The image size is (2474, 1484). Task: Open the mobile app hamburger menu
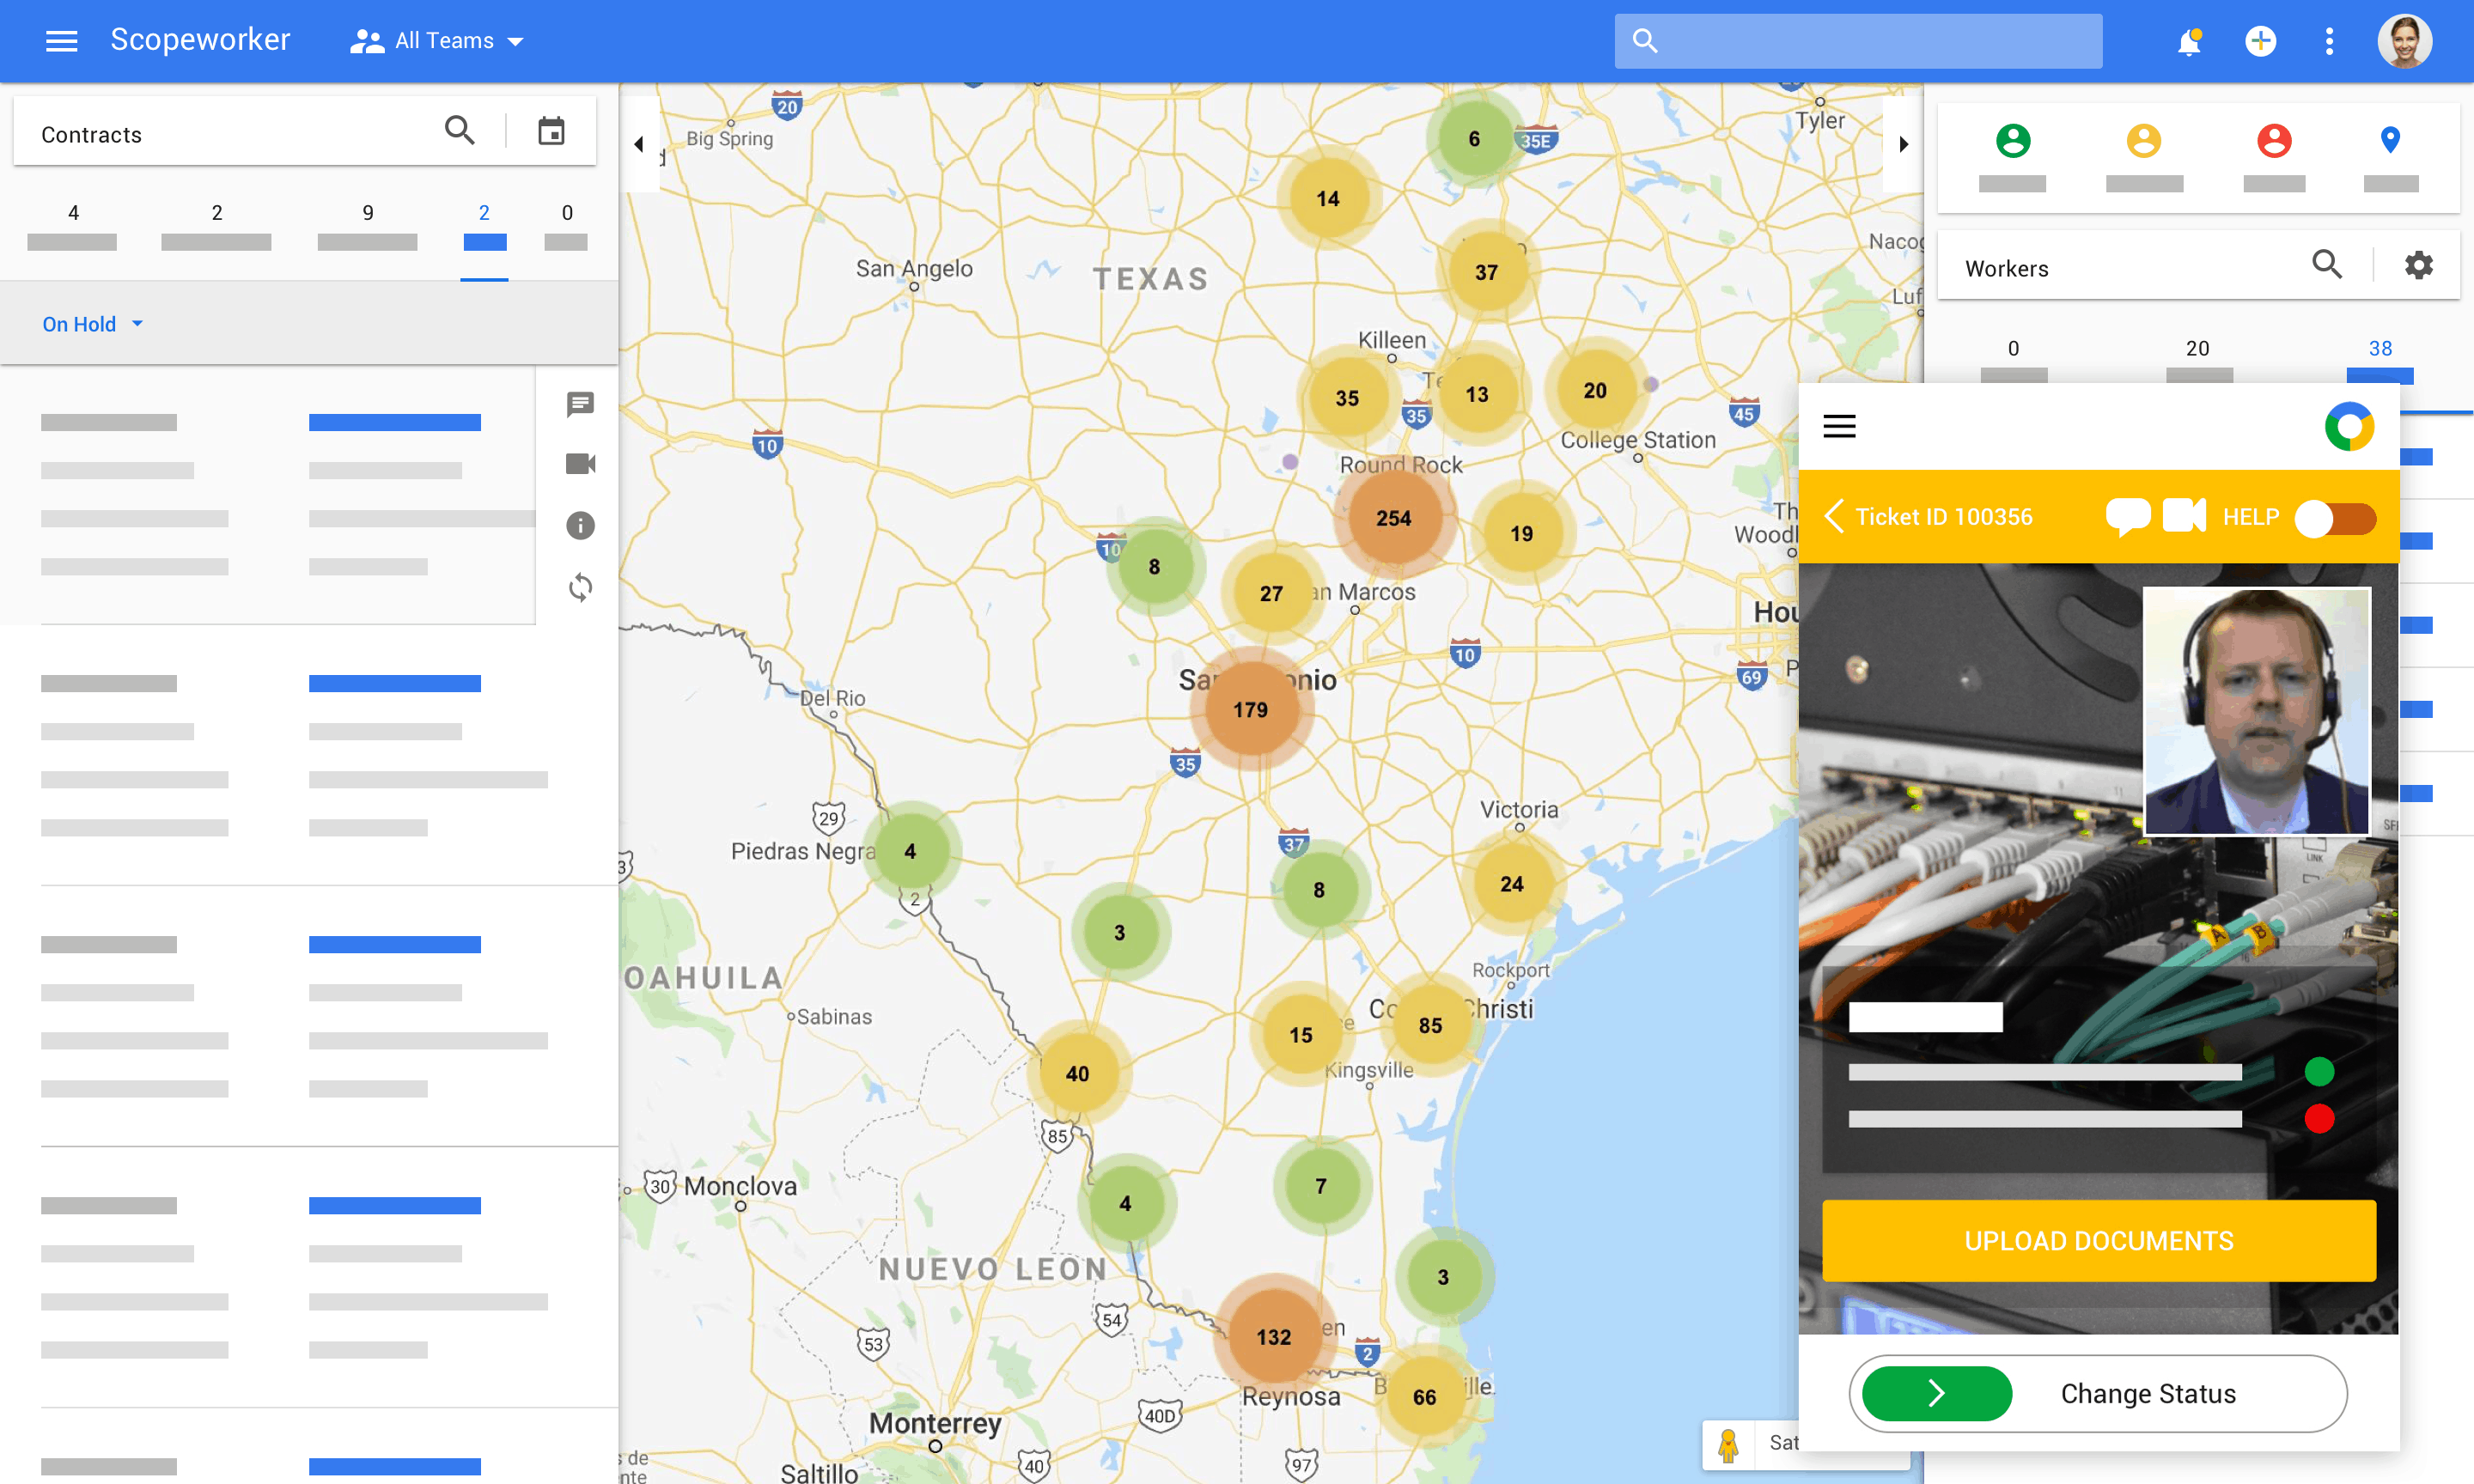(x=1839, y=426)
